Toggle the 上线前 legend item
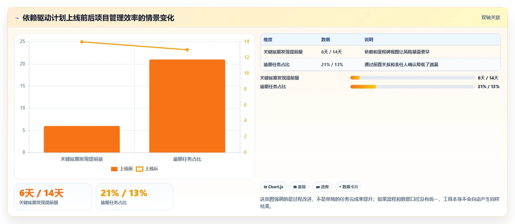This screenshot has height=224, width=515. (122, 169)
